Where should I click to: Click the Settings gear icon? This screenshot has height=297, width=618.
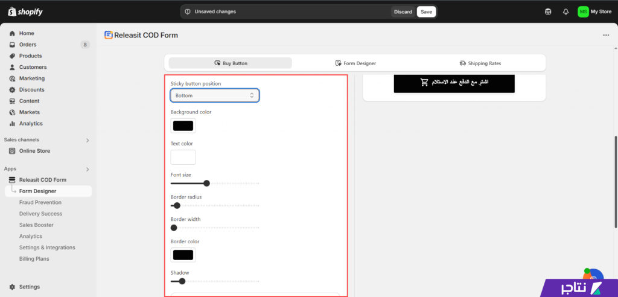click(x=12, y=287)
